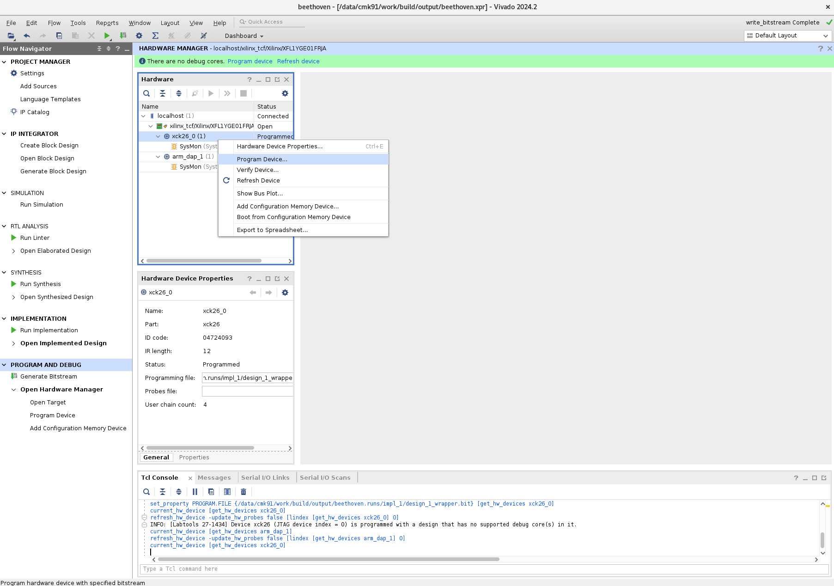The image size is (834, 586).
Task: Select Export to Spreadsheet... menu entry
Action: (303, 230)
